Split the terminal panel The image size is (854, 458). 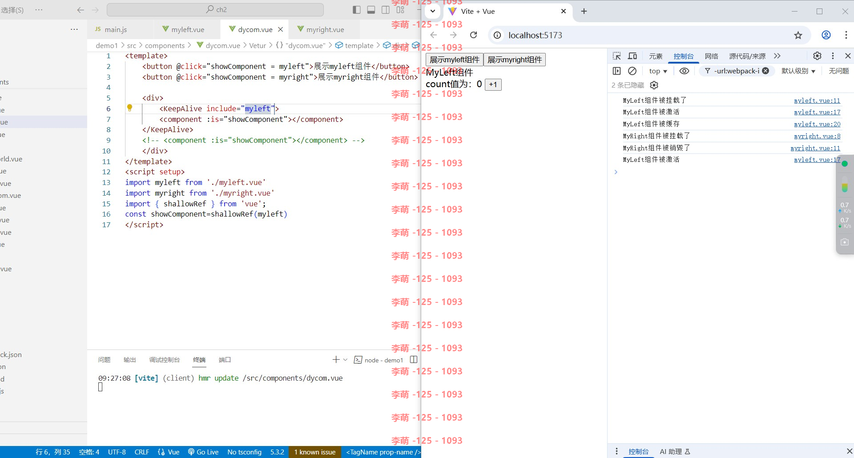click(x=414, y=359)
